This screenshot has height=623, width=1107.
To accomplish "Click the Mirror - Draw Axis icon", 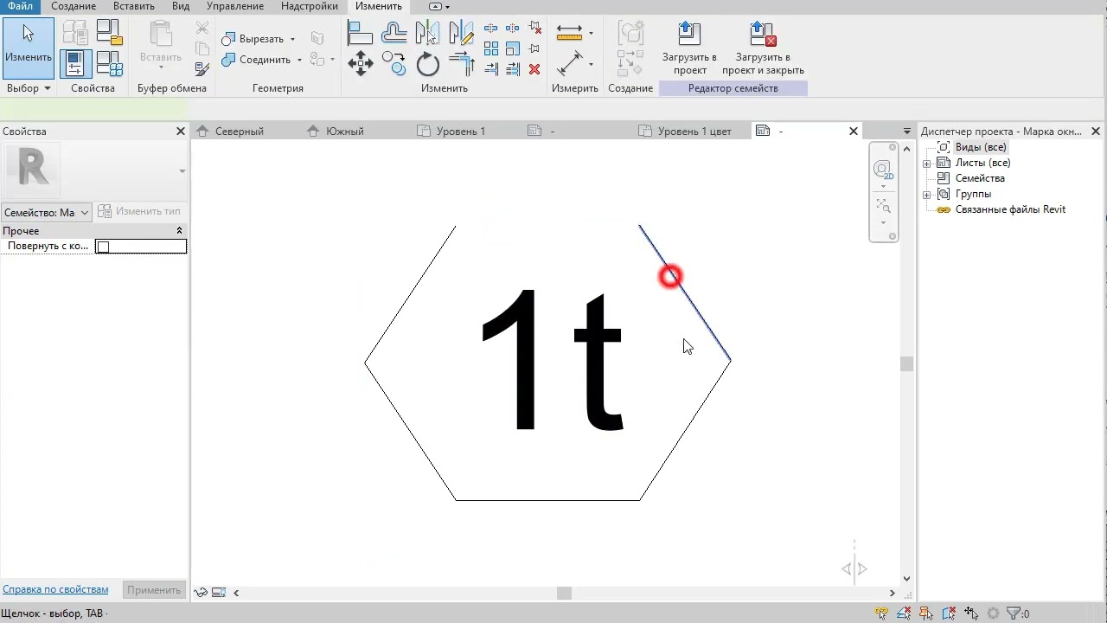I will click(462, 33).
